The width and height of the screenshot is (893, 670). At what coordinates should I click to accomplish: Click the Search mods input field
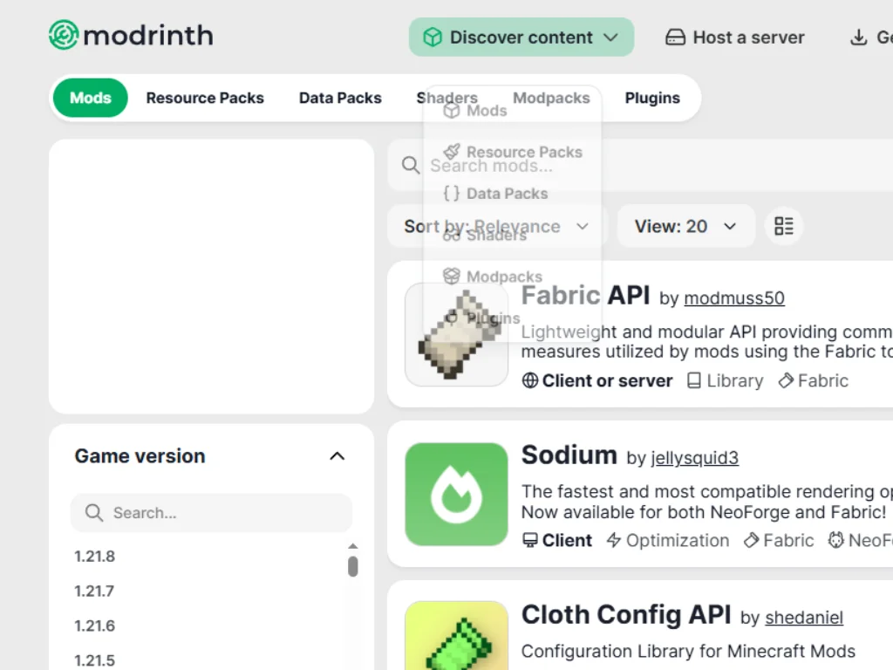pyautogui.click(x=640, y=165)
